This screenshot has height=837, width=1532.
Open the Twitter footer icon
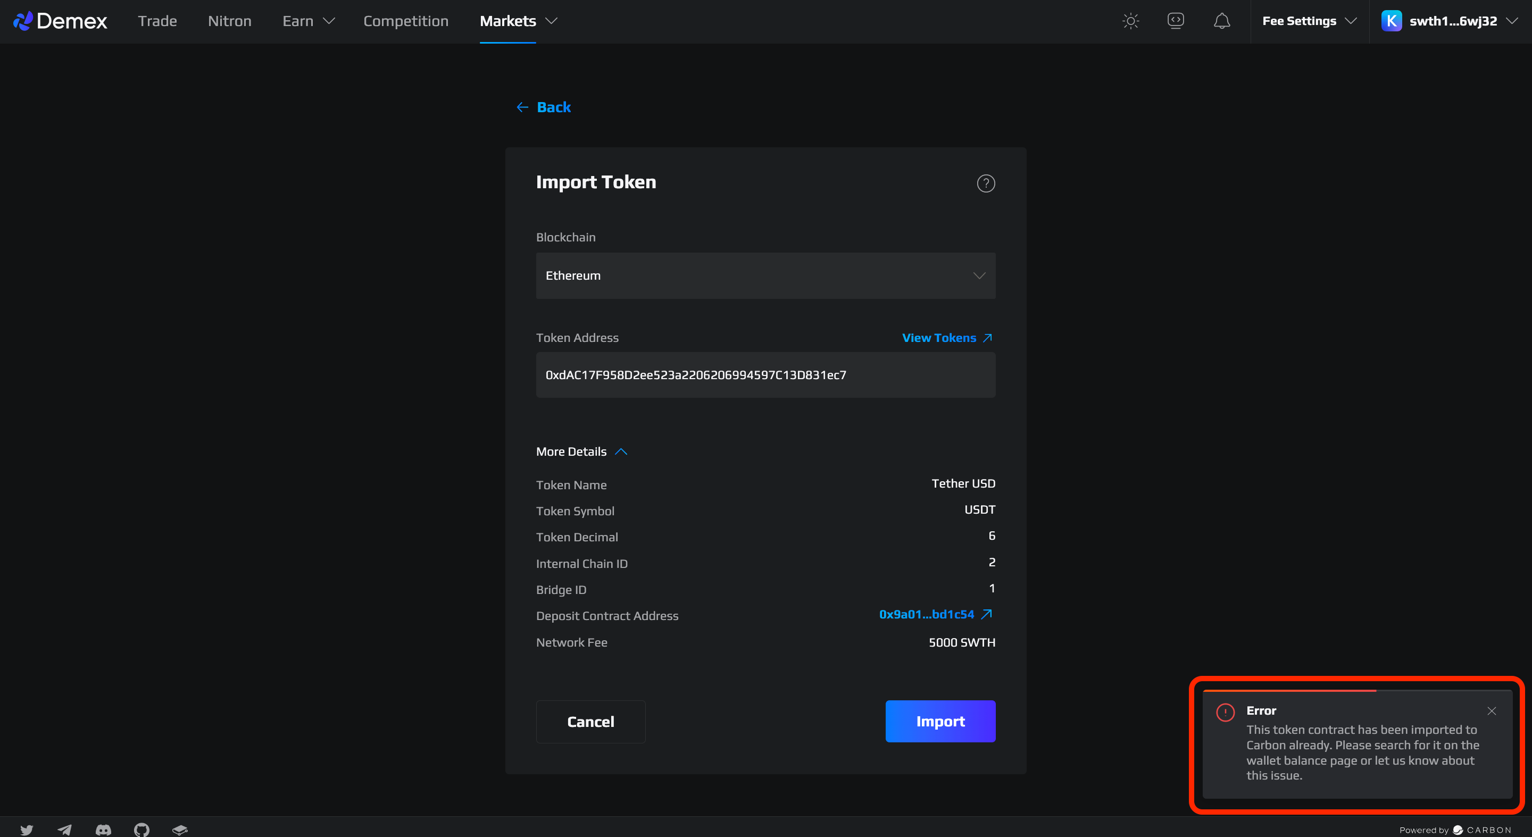click(27, 829)
